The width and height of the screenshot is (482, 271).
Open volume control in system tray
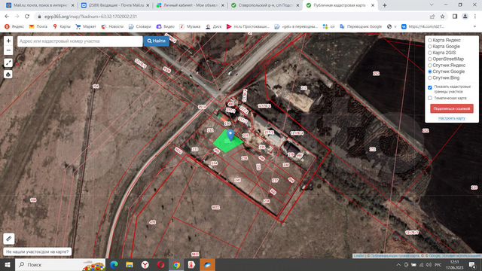[x=429, y=264]
